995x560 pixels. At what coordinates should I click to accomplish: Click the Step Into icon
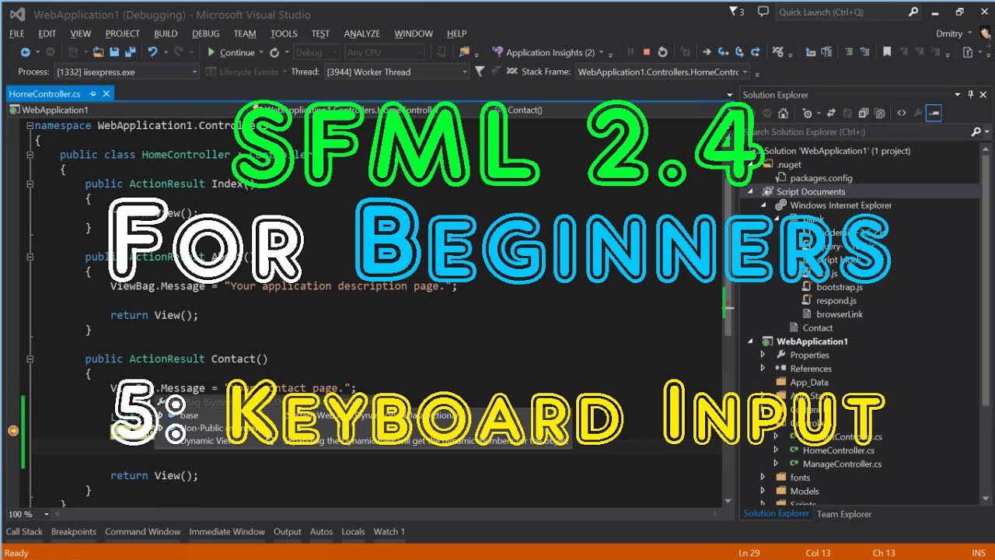(723, 52)
